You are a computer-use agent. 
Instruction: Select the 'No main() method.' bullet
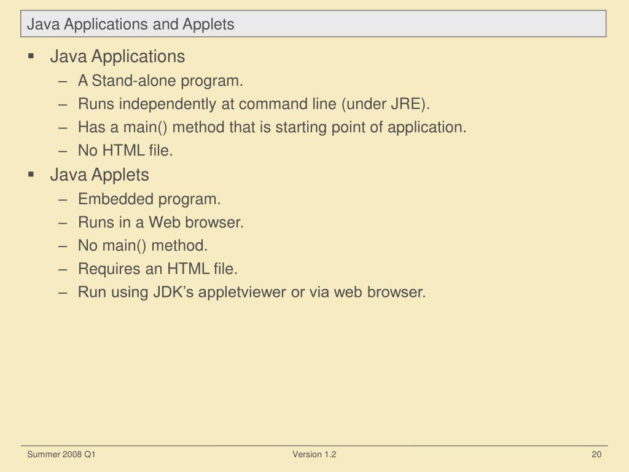143,246
